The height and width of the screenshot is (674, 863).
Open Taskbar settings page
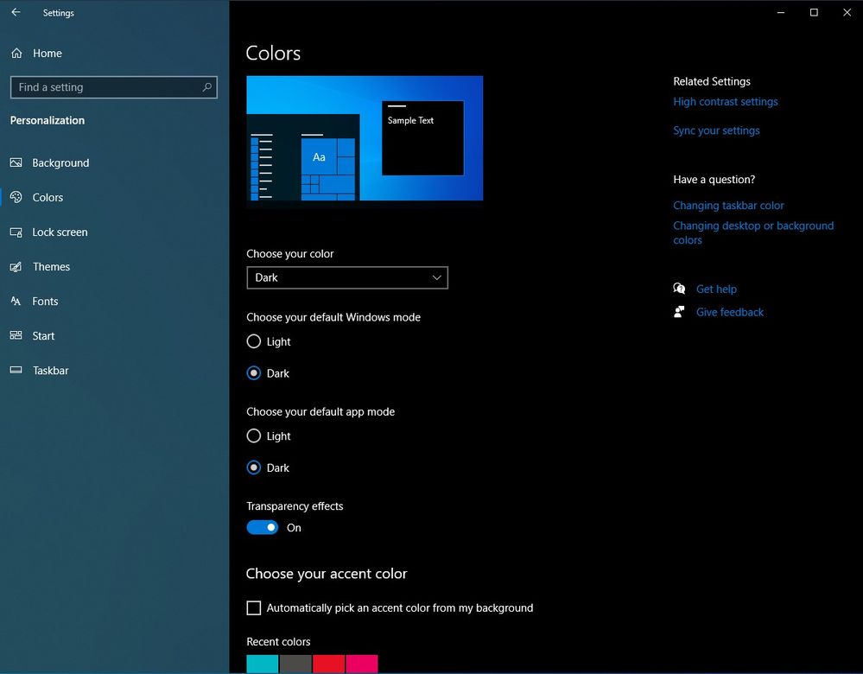point(51,371)
